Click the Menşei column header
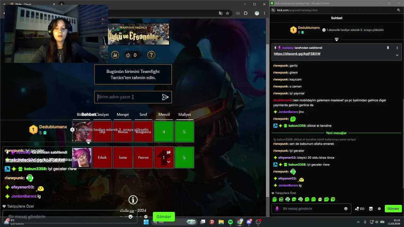 coord(123,114)
